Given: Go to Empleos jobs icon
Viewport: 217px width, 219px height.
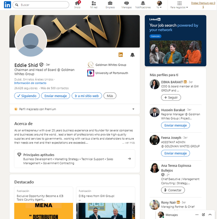Looking at the screenshot, I should pos(110,5).
